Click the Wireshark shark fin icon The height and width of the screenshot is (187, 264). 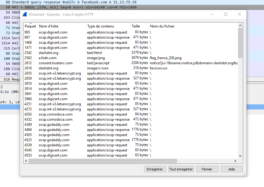(x=25, y=14)
